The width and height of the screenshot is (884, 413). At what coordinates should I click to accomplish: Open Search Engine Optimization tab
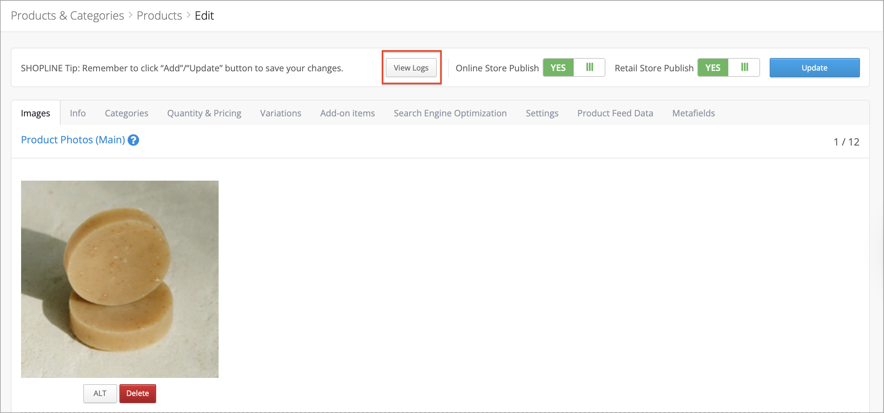pos(450,113)
